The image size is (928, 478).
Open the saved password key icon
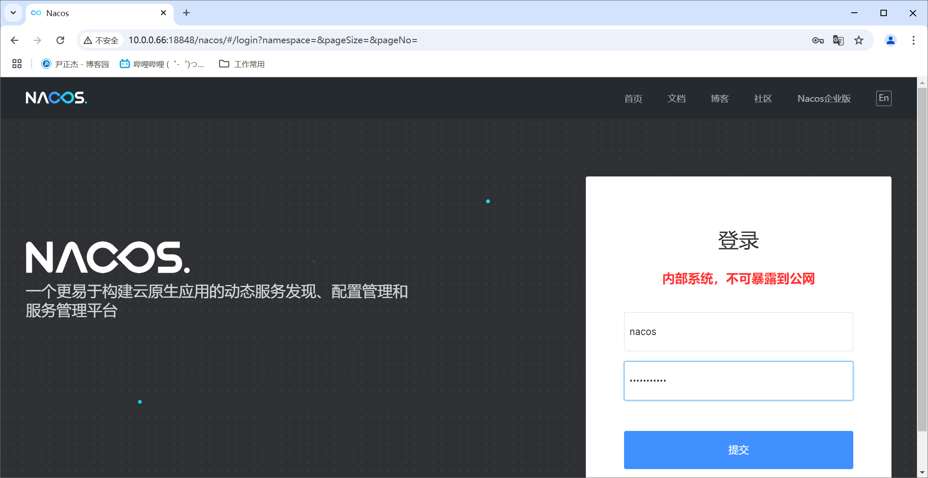pos(818,40)
